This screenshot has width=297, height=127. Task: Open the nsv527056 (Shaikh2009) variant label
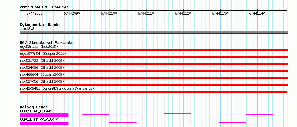(42, 81)
